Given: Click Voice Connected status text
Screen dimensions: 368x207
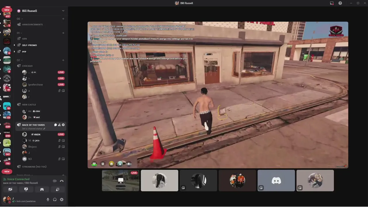Looking at the screenshot, I should click(x=18, y=179).
